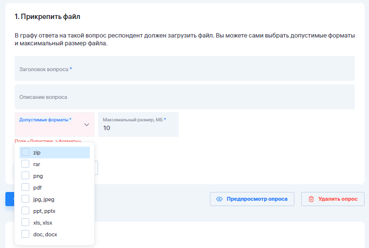Open Предпросмотр опроса preview button
369x248 pixels.
tap(252, 199)
